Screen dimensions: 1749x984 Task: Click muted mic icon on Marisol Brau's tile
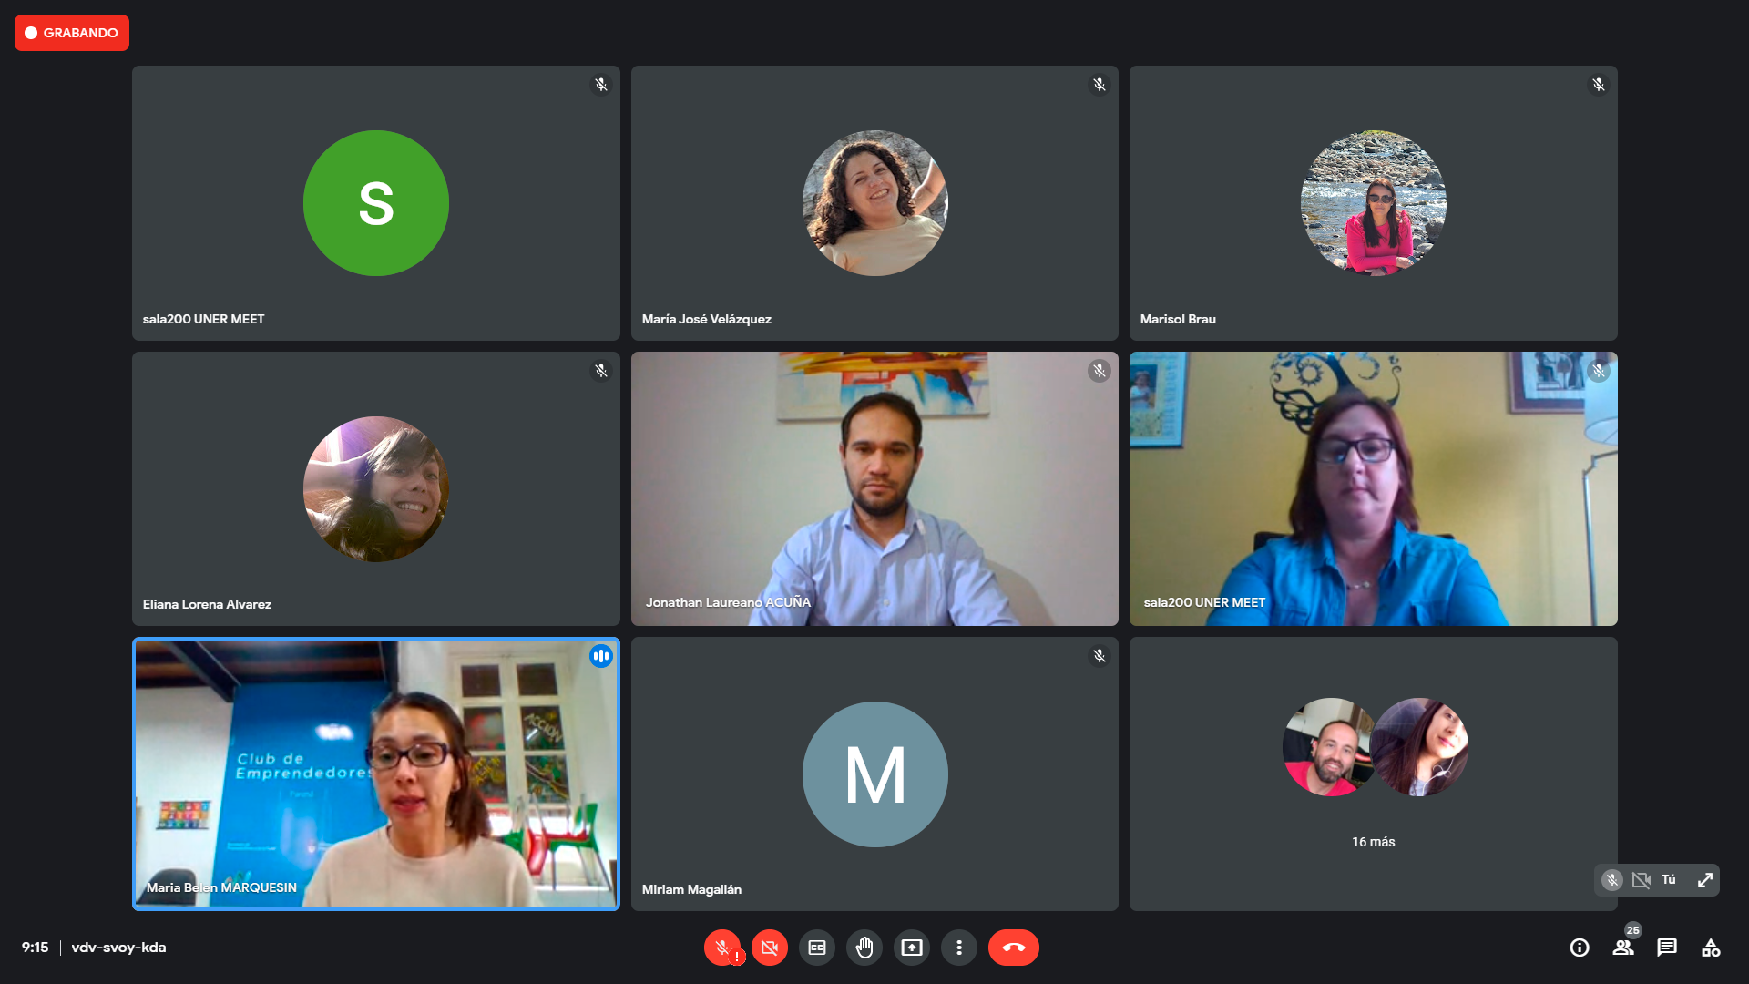[1598, 85]
